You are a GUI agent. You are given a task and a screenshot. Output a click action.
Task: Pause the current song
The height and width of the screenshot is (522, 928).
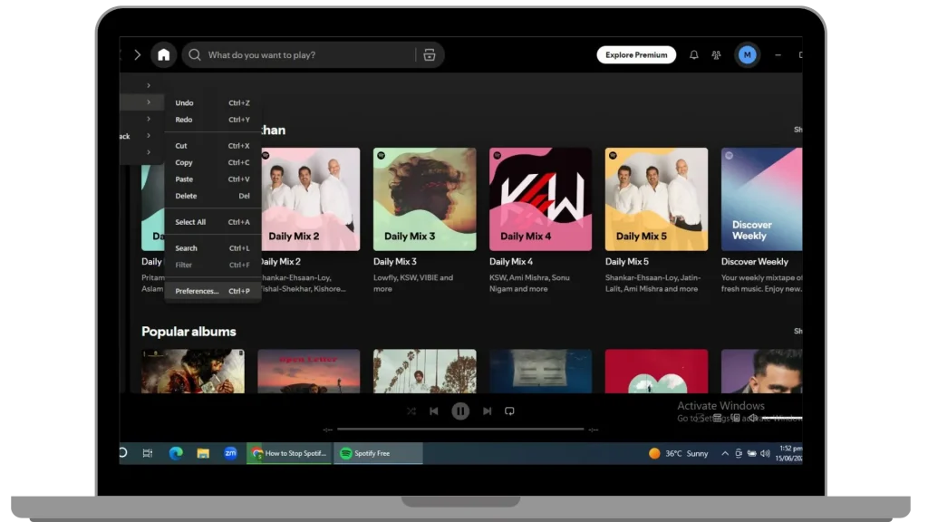(459, 411)
